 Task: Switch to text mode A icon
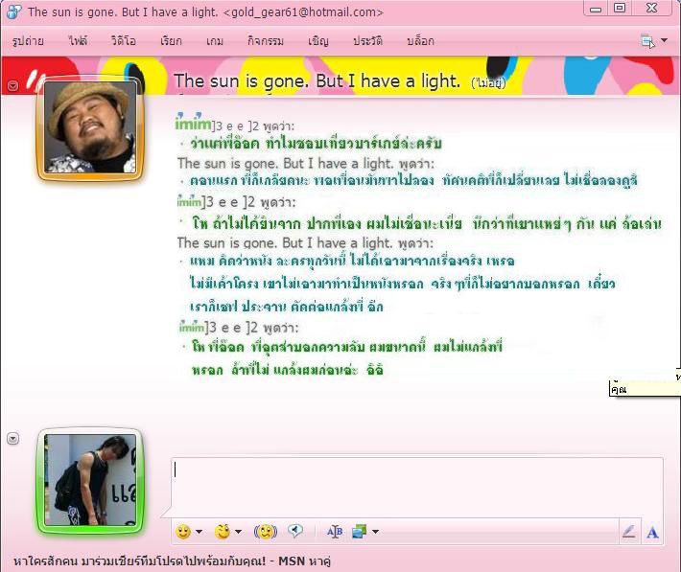click(x=652, y=532)
